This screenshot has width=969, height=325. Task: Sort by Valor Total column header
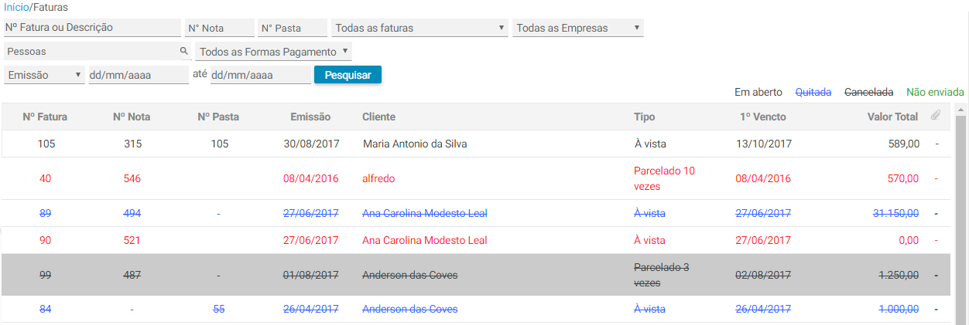pyautogui.click(x=892, y=117)
